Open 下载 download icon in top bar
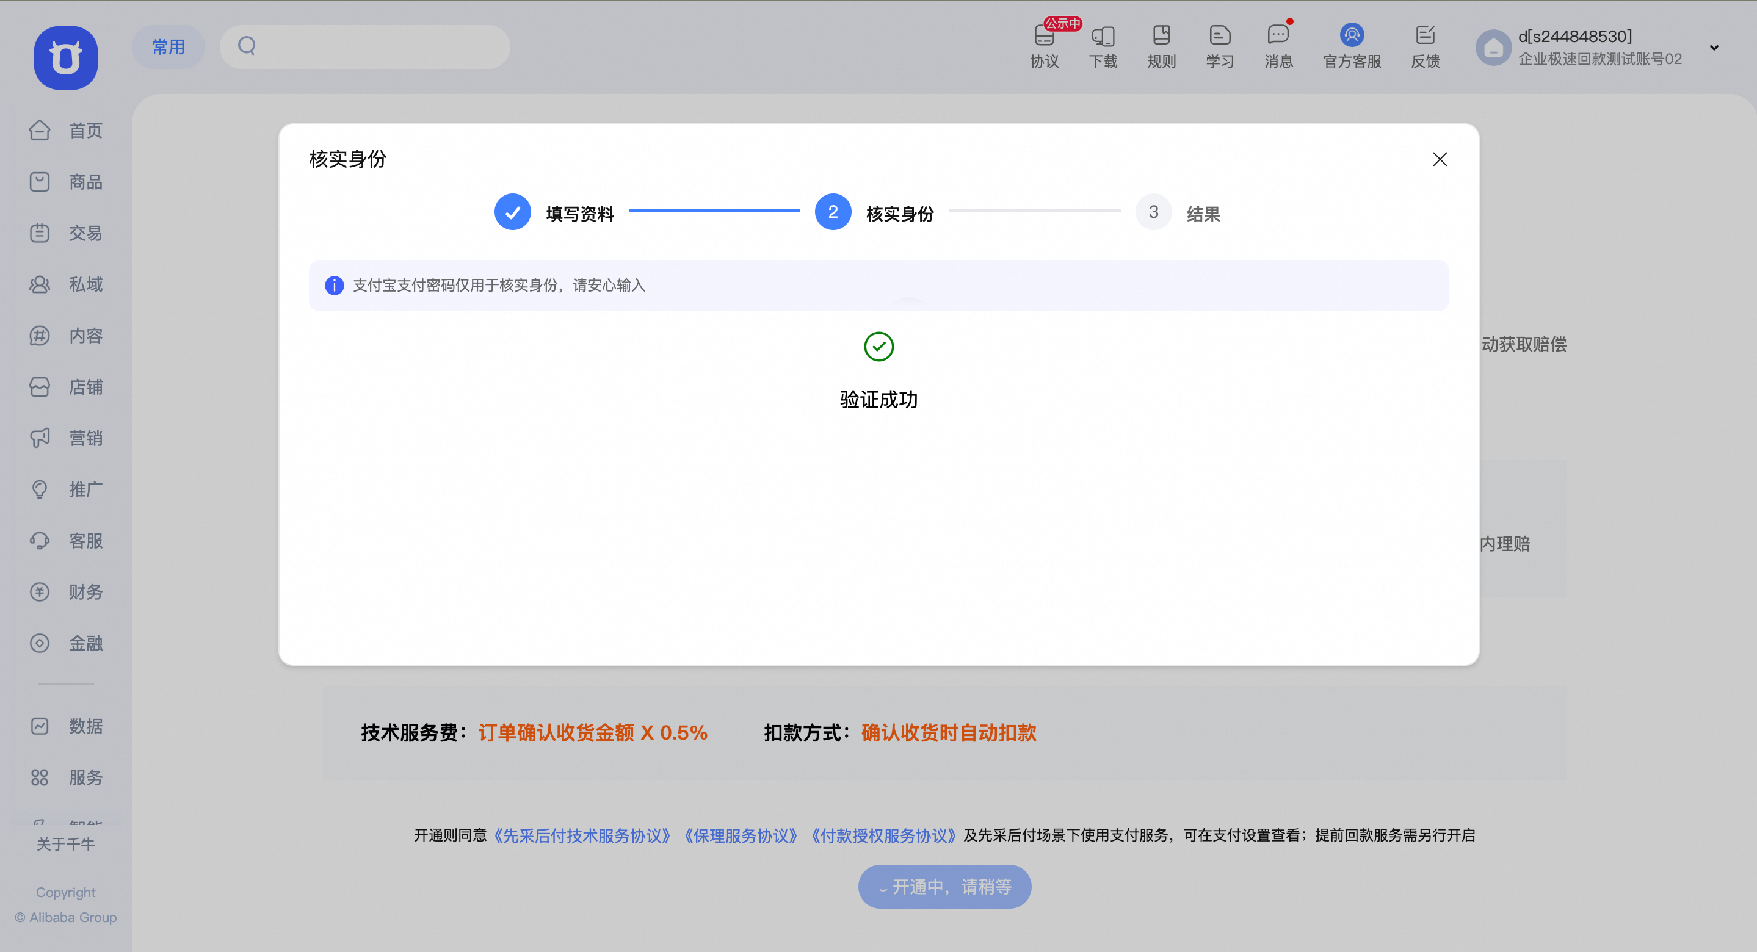Image resolution: width=1757 pixels, height=952 pixels. [1103, 35]
